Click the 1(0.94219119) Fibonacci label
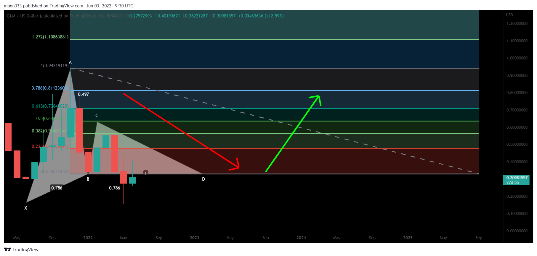The width and height of the screenshot is (537, 256). coord(54,66)
